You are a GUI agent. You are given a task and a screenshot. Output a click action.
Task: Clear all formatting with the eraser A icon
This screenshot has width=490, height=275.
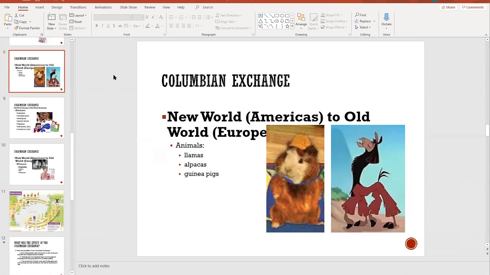tap(161, 17)
